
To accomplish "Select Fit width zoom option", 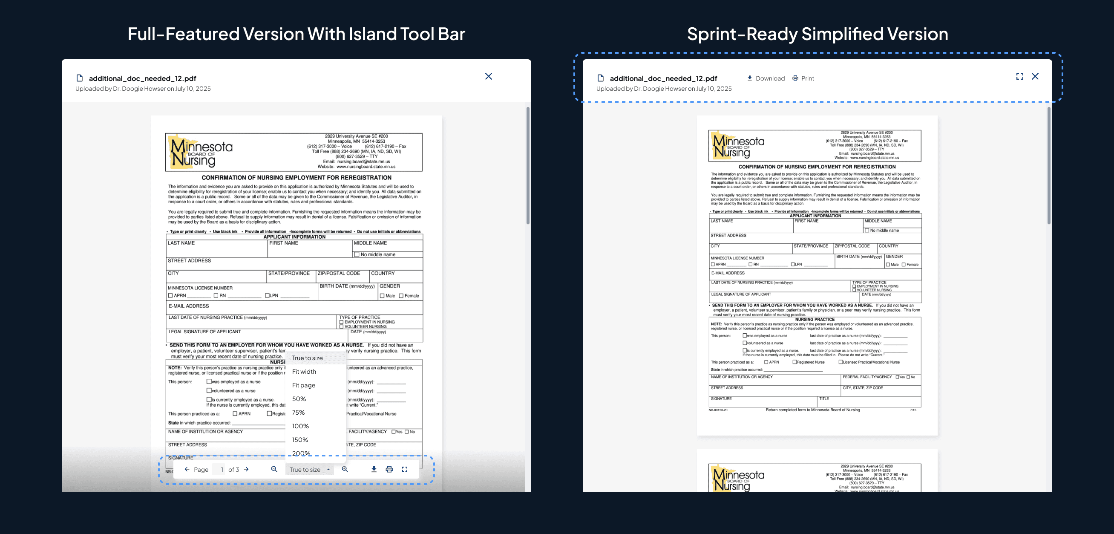I will pos(304,371).
